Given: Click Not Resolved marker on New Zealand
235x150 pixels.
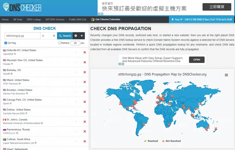Looking at the screenshot, I should 216,128.
